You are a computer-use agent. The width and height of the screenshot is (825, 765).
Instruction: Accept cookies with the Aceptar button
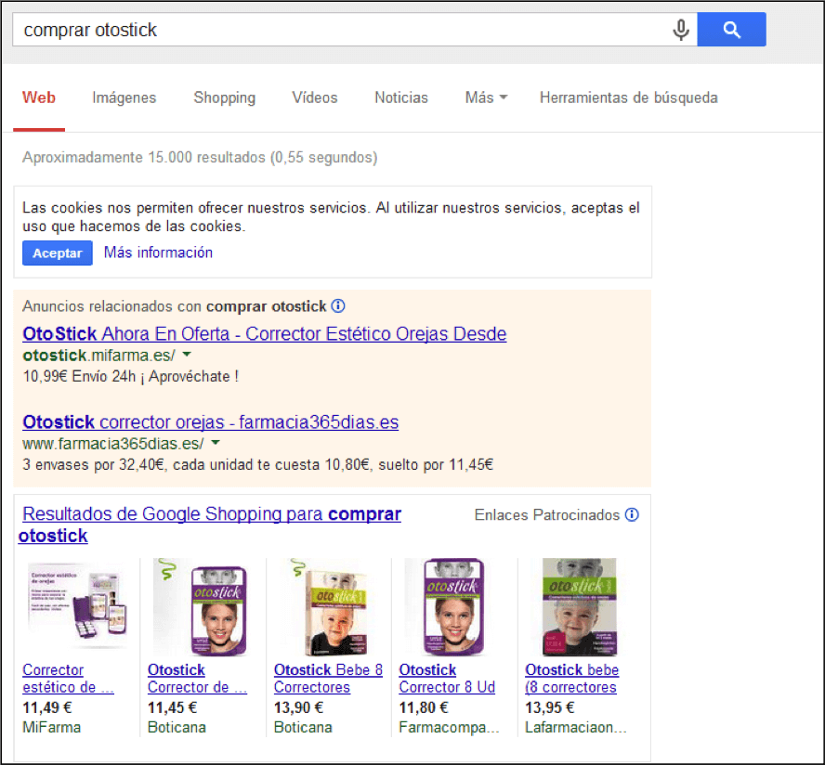click(x=58, y=253)
